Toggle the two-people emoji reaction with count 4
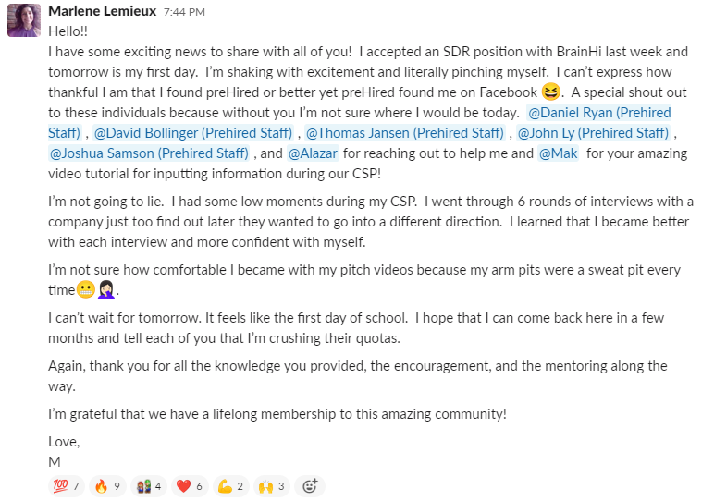This screenshot has width=702, height=501. tap(149, 485)
